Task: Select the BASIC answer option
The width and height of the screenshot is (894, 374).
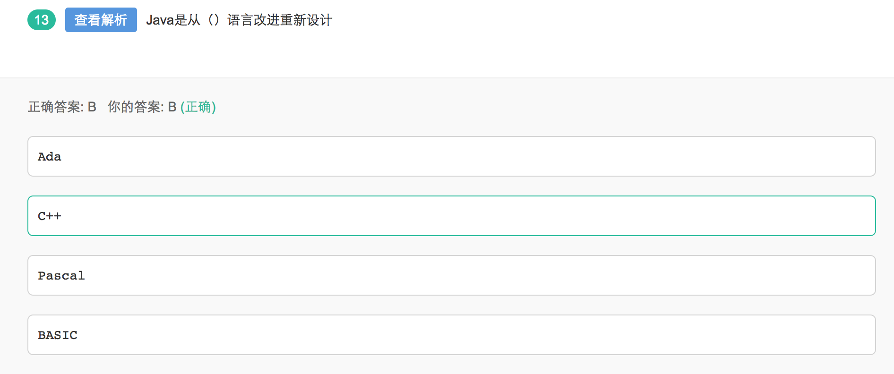Action: pos(452,335)
